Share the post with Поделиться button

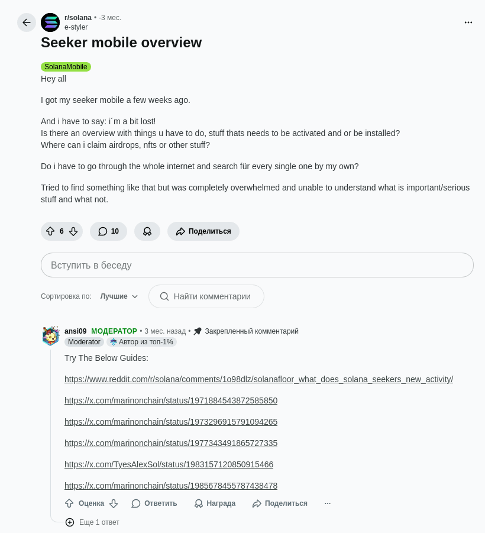point(203,231)
